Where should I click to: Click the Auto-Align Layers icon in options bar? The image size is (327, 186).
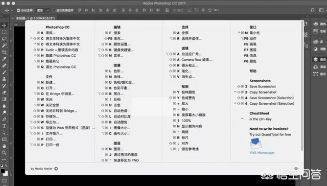167,10
